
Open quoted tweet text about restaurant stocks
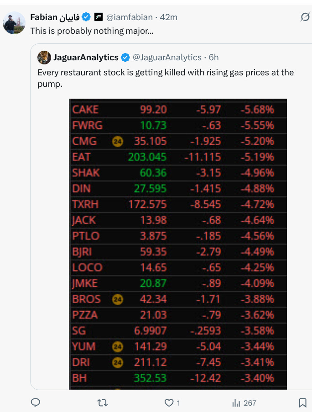coord(166,78)
